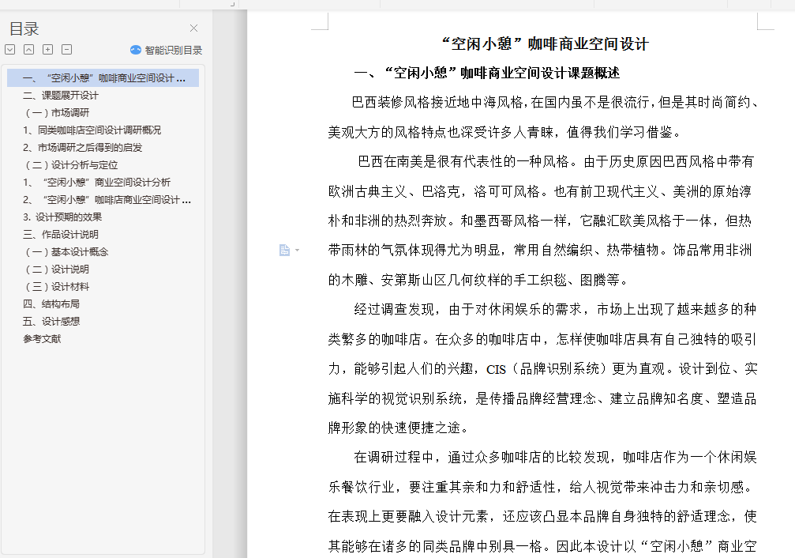
Task: Click the document title "空闲小憩"咖啡商业空间设计
Action: point(545,43)
